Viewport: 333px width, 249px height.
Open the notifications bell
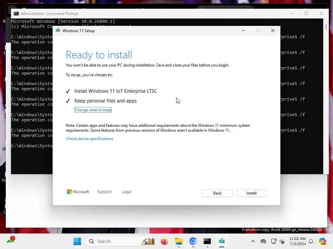[311, 241]
